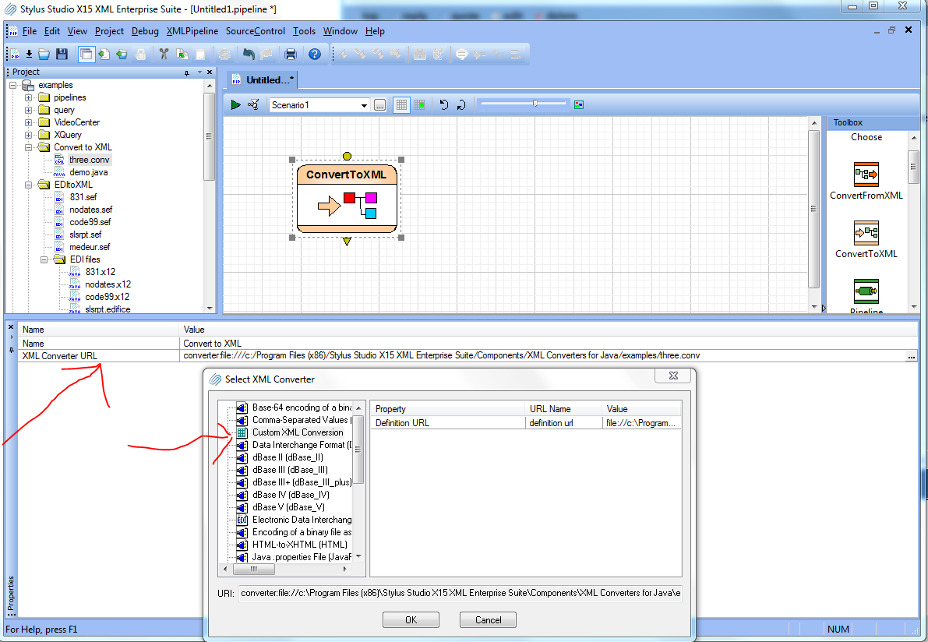
Task: Select 831.sef file in project tree
Action: click(x=83, y=197)
